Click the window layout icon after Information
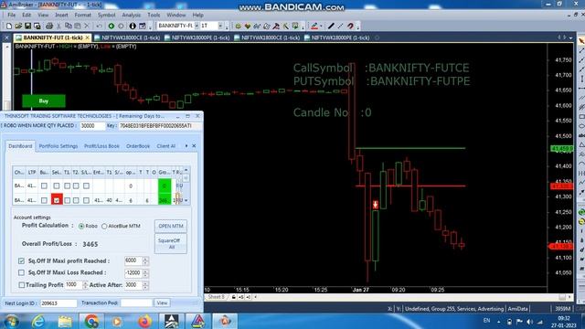 click(143, 27)
